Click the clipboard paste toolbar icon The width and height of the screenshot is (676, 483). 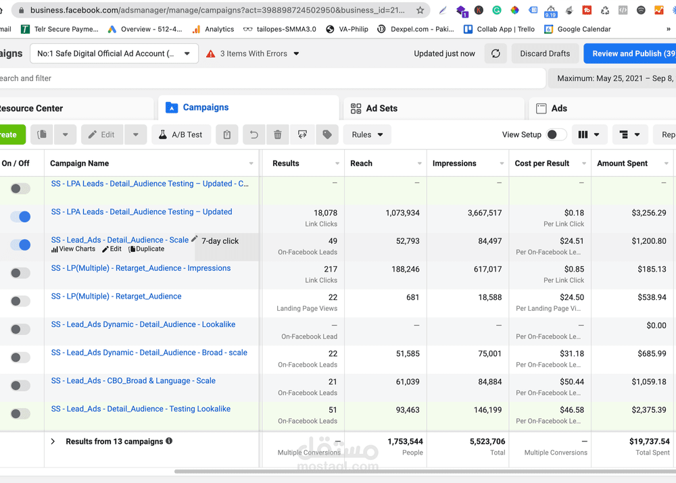point(227,134)
